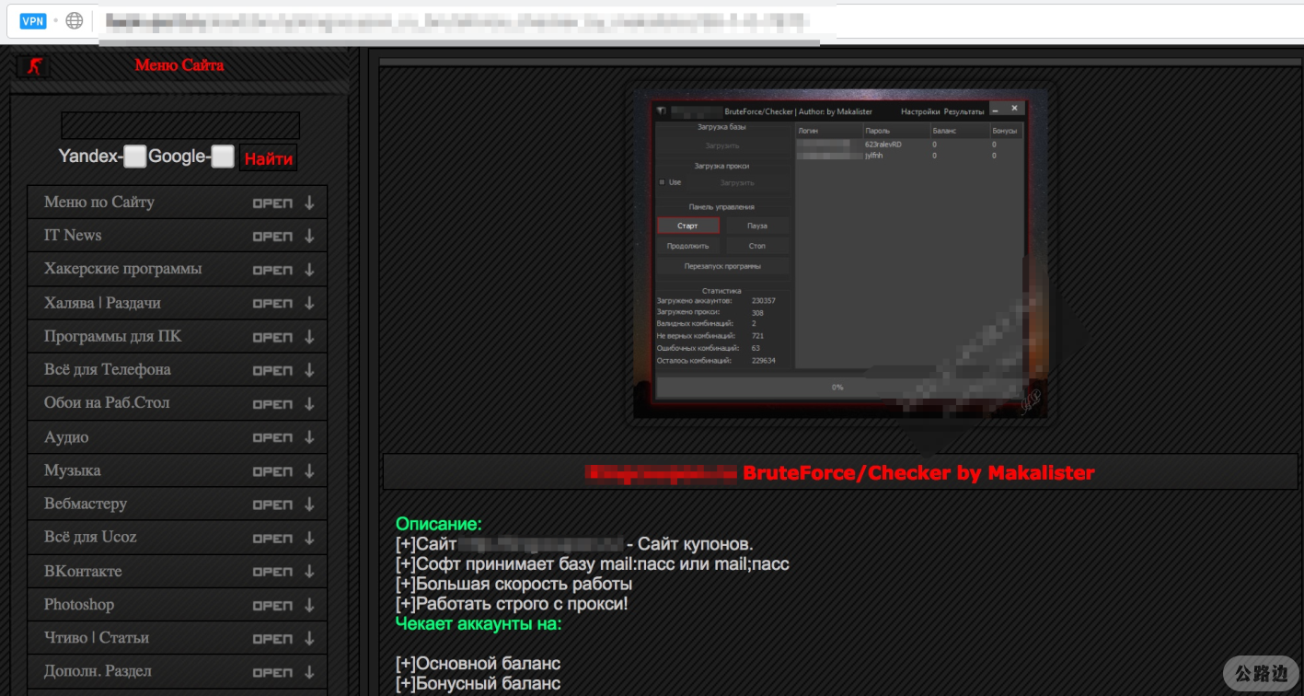This screenshot has height=696, width=1304.
Task: Expand Обои на Раб.Стол section
Action: [x=177, y=403]
